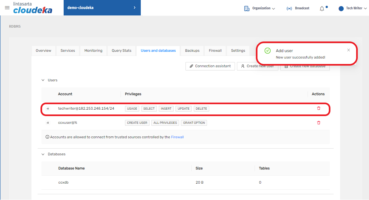Click the Connection assistant button

coord(210,66)
